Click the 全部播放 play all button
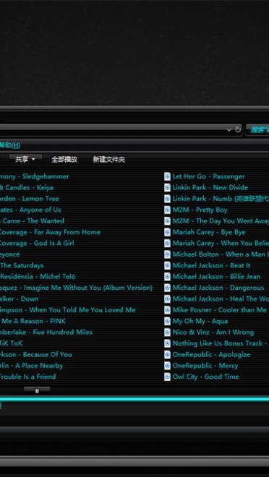 (x=64, y=159)
